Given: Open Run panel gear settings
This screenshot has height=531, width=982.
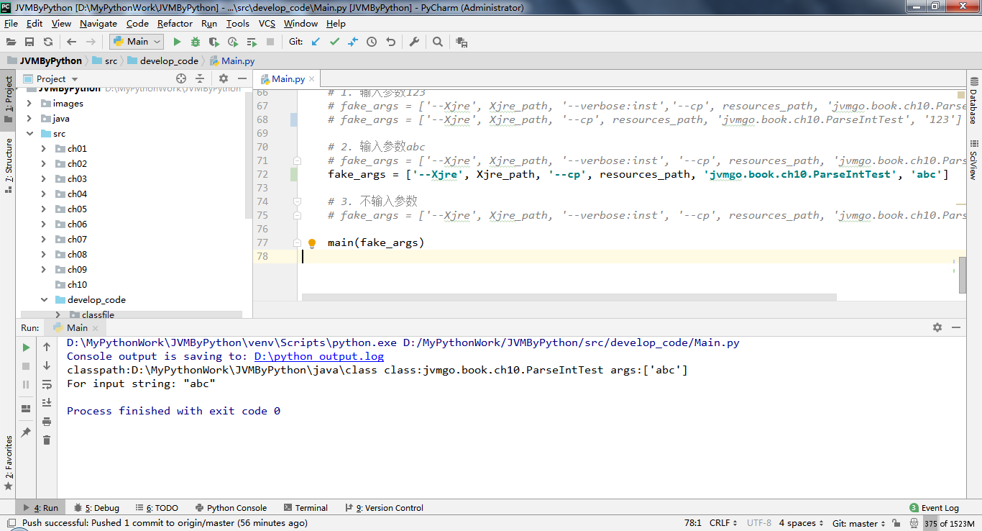Looking at the screenshot, I should pos(937,327).
